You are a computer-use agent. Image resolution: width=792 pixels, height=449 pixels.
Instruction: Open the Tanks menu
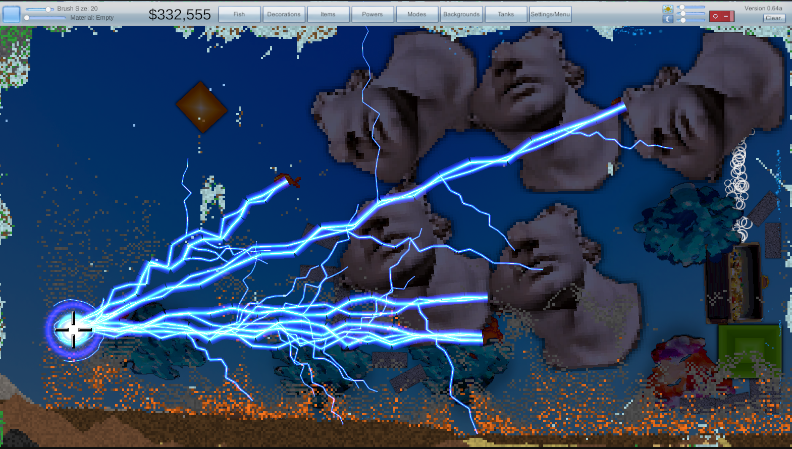506,14
